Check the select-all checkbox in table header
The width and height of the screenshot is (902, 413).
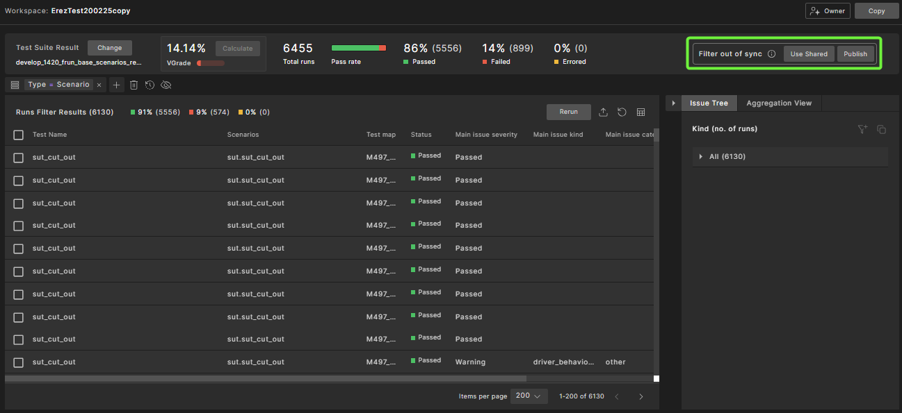19,135
